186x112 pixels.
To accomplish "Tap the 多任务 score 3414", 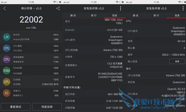I will coord(56,35).
